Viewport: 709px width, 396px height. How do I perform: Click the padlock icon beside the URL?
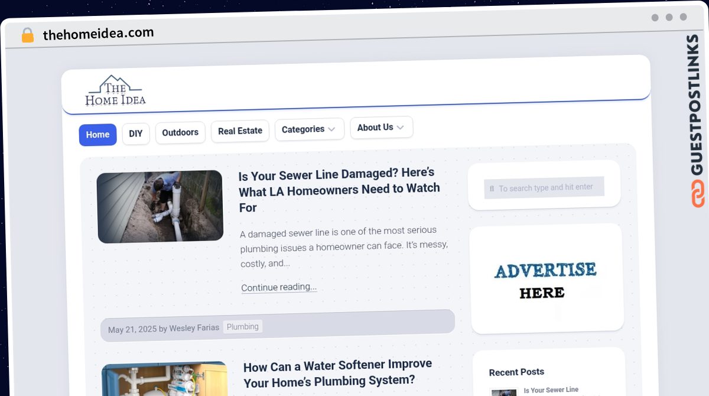click(x=27, y=35)
